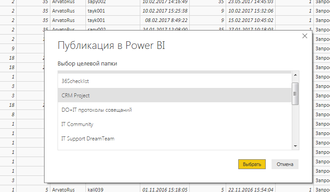Click the folder list scroll down arrow

click(295, 146)
